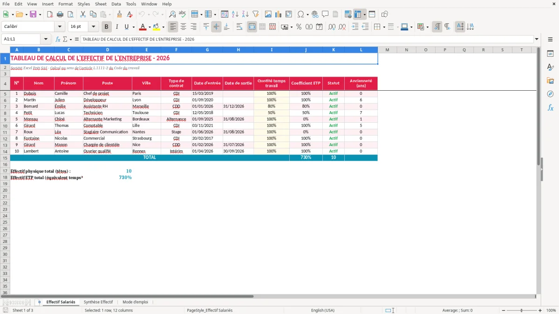Format the cells as date
The height and width of the screenshot is (314, 559).
[x=319, y=27]
